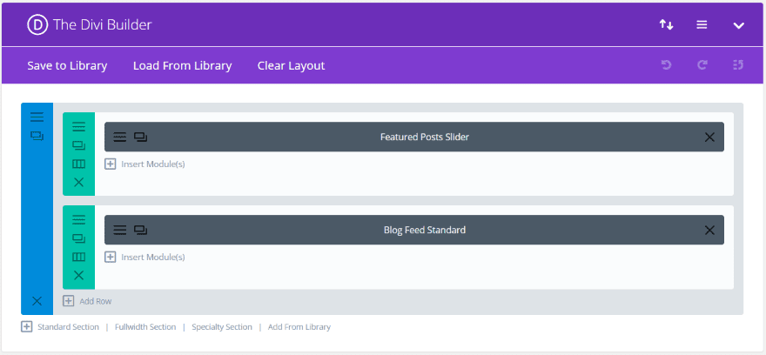This screenshot has height=355, width=766.
Task: Open the builder history icon
Action: click(738, 65)
